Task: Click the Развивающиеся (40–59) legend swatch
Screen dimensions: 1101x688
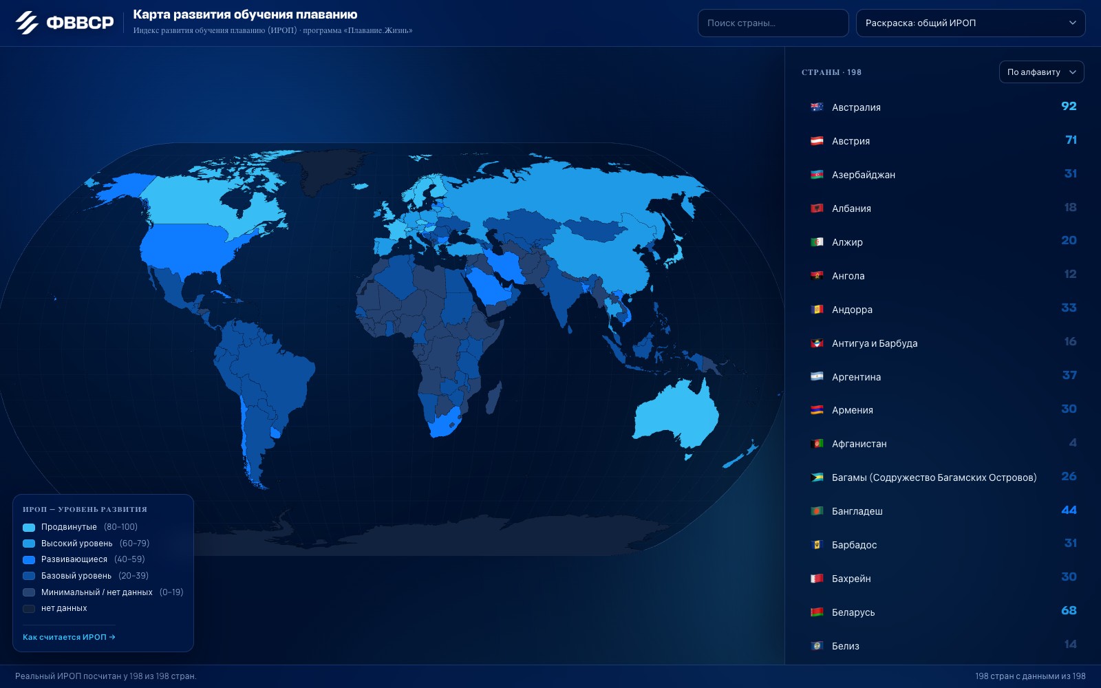Action: click(29, 559)
